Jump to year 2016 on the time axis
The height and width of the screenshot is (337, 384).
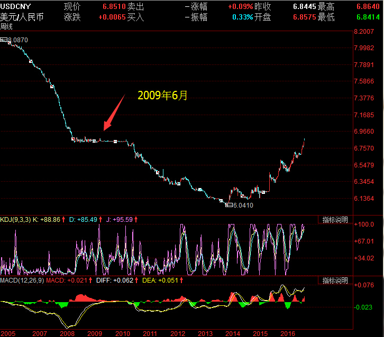point(288,333)
